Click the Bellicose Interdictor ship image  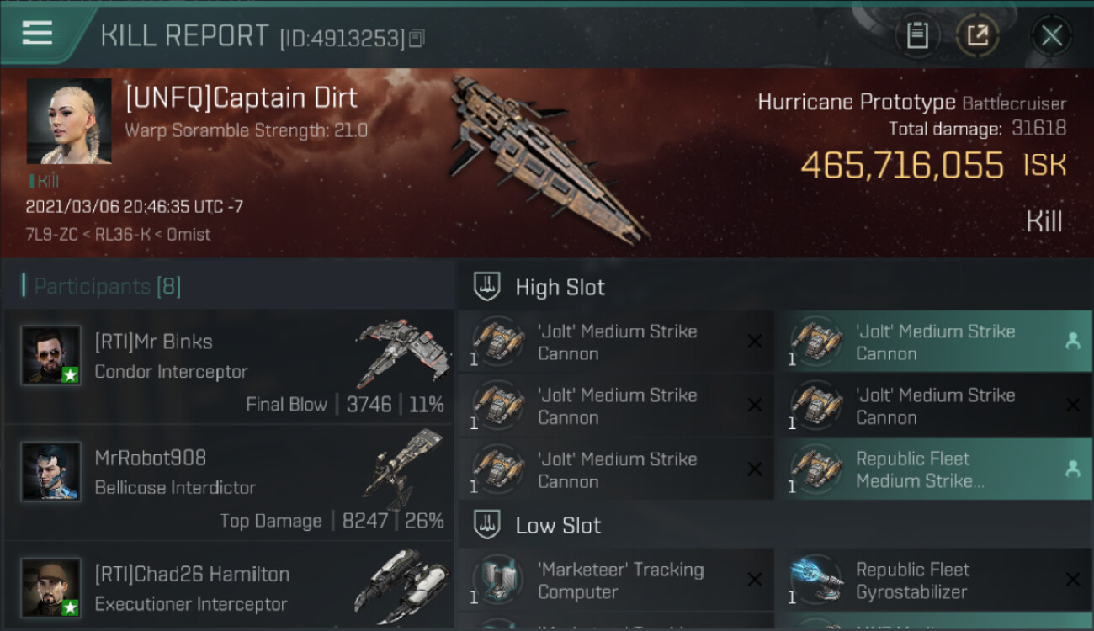(404, 467)
